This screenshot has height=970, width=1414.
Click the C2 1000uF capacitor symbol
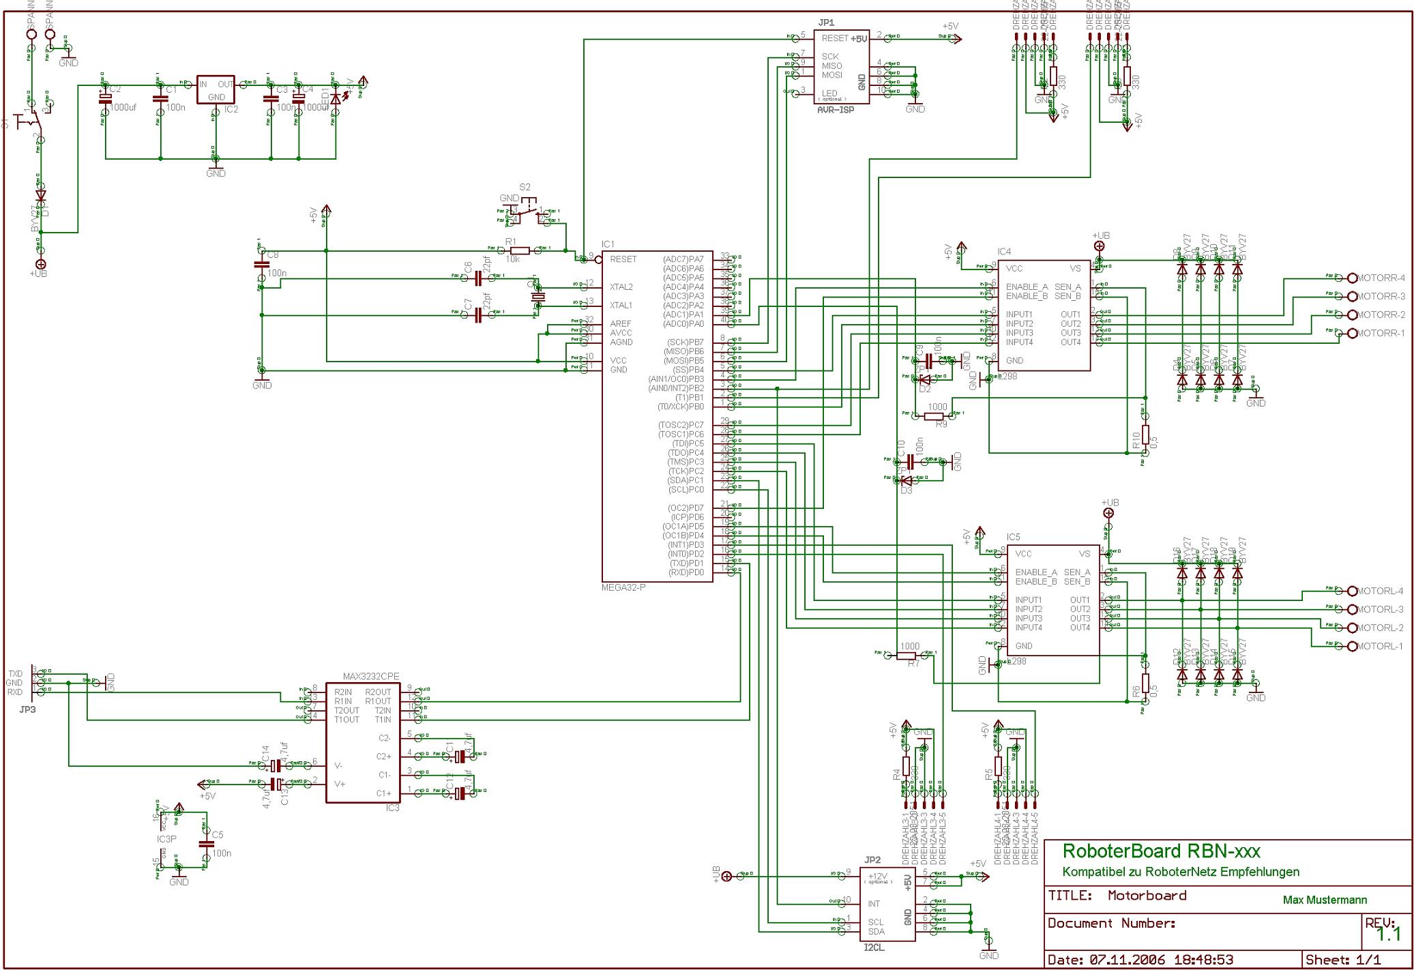click(104, 98)
